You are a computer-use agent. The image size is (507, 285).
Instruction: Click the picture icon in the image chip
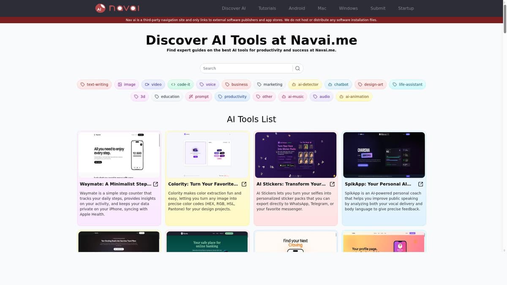120,84
